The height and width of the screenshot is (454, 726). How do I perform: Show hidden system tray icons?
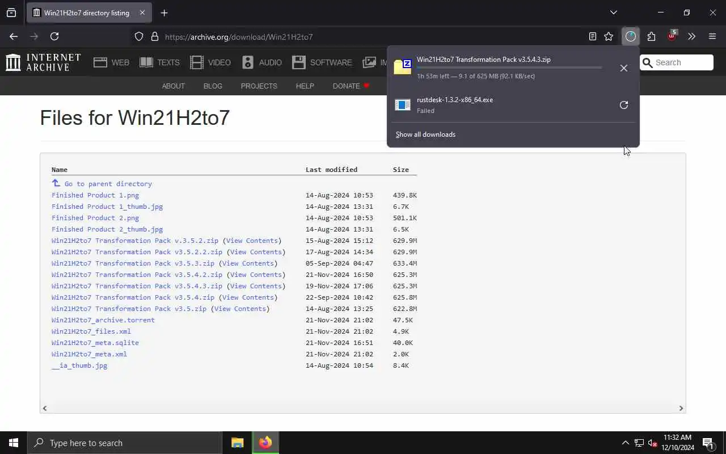(626, 443)
